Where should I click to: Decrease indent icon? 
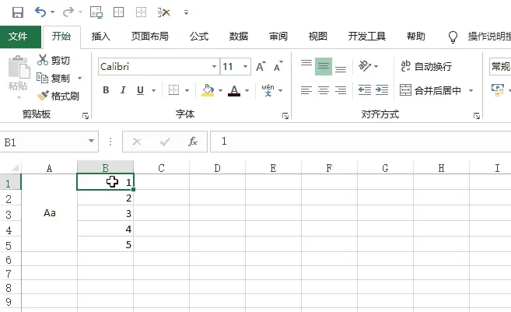tap(364, 90)
